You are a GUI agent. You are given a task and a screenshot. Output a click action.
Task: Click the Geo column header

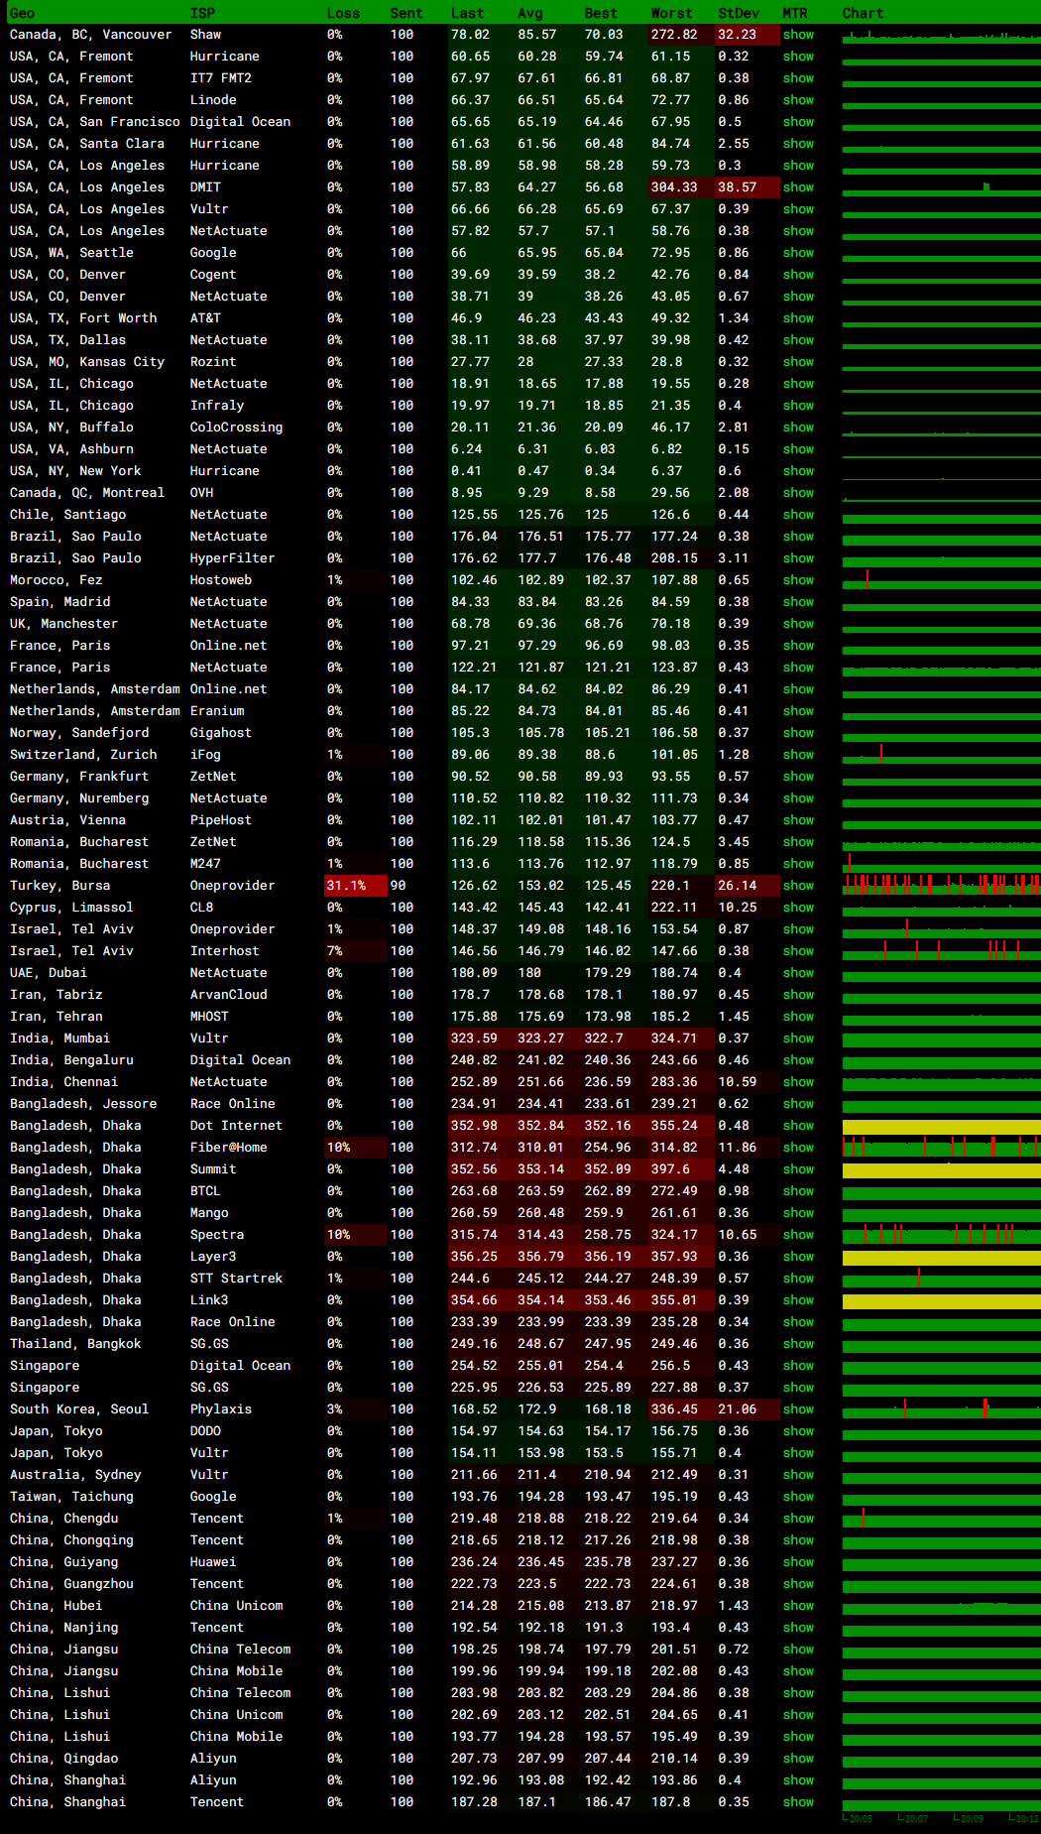coord(22,13)
